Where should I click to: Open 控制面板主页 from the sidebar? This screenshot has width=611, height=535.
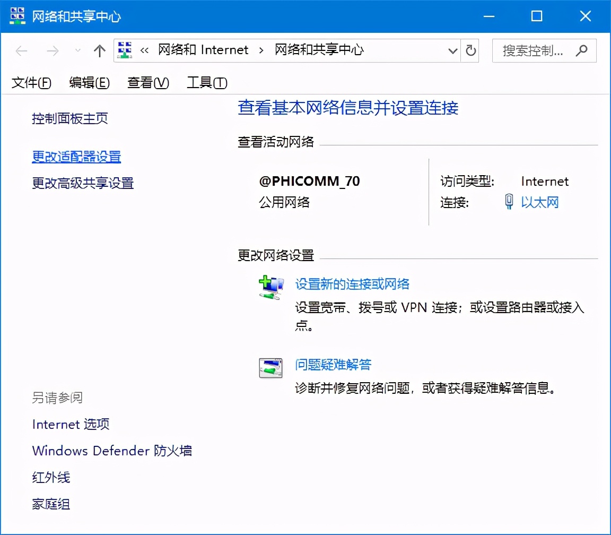point(69,118)
